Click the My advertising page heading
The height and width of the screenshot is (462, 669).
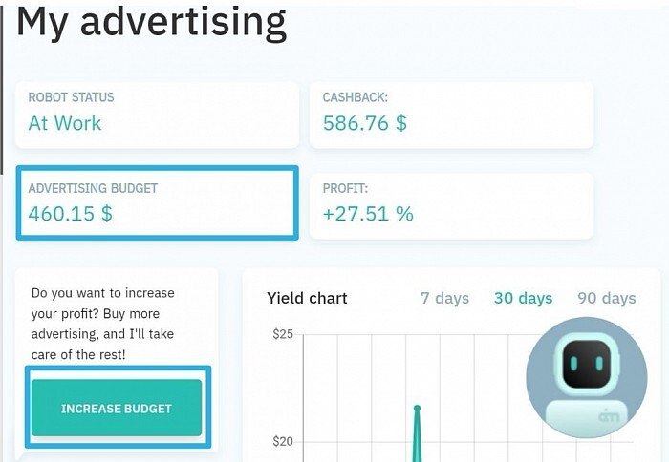click(151, 22)
